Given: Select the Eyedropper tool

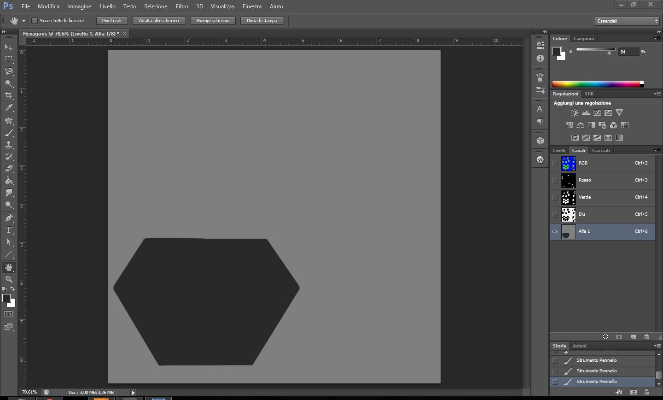Looking at the screenshot, I should click(x=9, y=108).
